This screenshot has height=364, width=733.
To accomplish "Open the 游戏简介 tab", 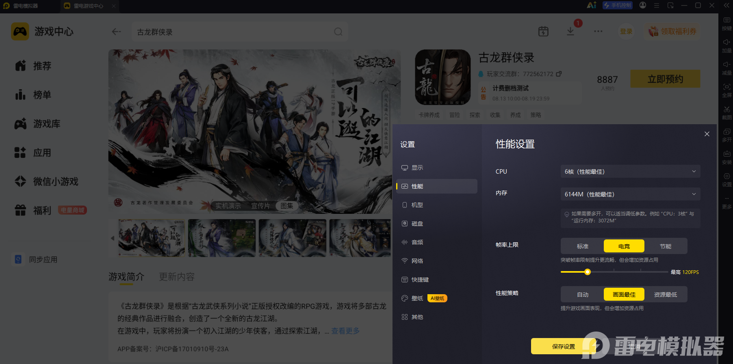I will pos(126,277).
